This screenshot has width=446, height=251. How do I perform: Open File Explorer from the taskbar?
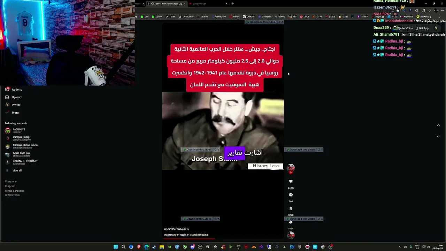[x=162, y=247]
